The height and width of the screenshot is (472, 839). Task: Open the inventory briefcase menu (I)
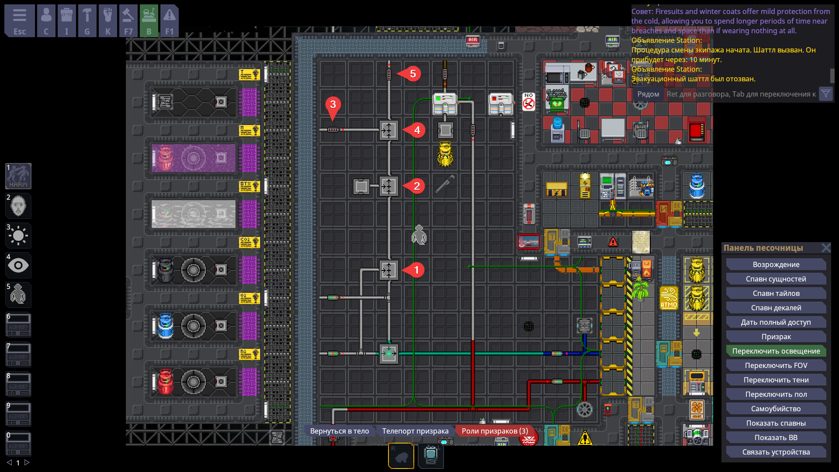[66, 21]
